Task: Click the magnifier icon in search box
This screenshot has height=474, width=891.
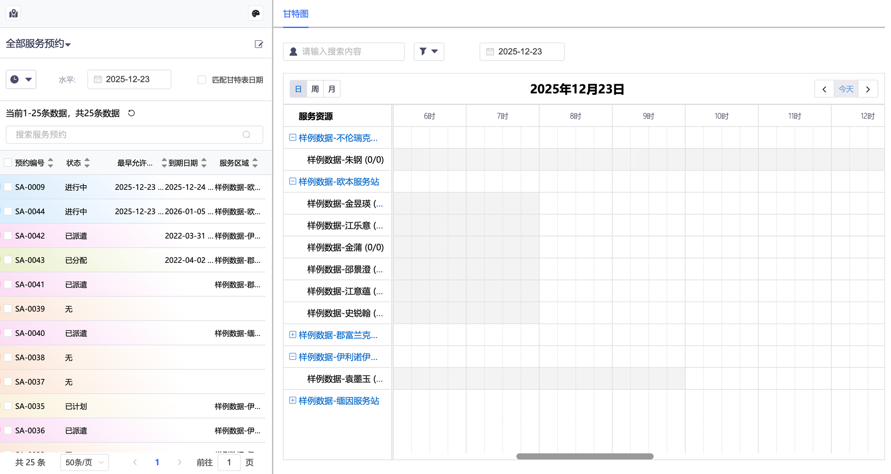Action: (246, 135)
